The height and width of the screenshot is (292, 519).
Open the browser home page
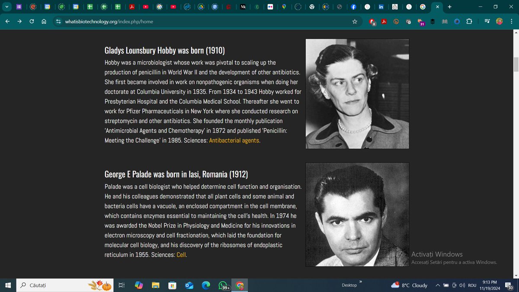[44, 21]
